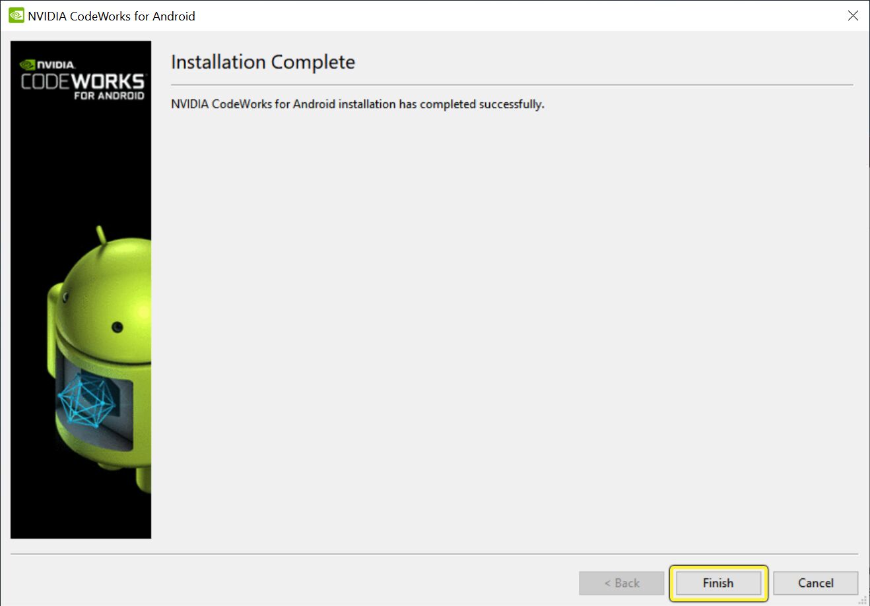Image resolution: width=870 pixels, height=606 pixels.
Task: Close the installer window with the X
Action: point(853,15)
